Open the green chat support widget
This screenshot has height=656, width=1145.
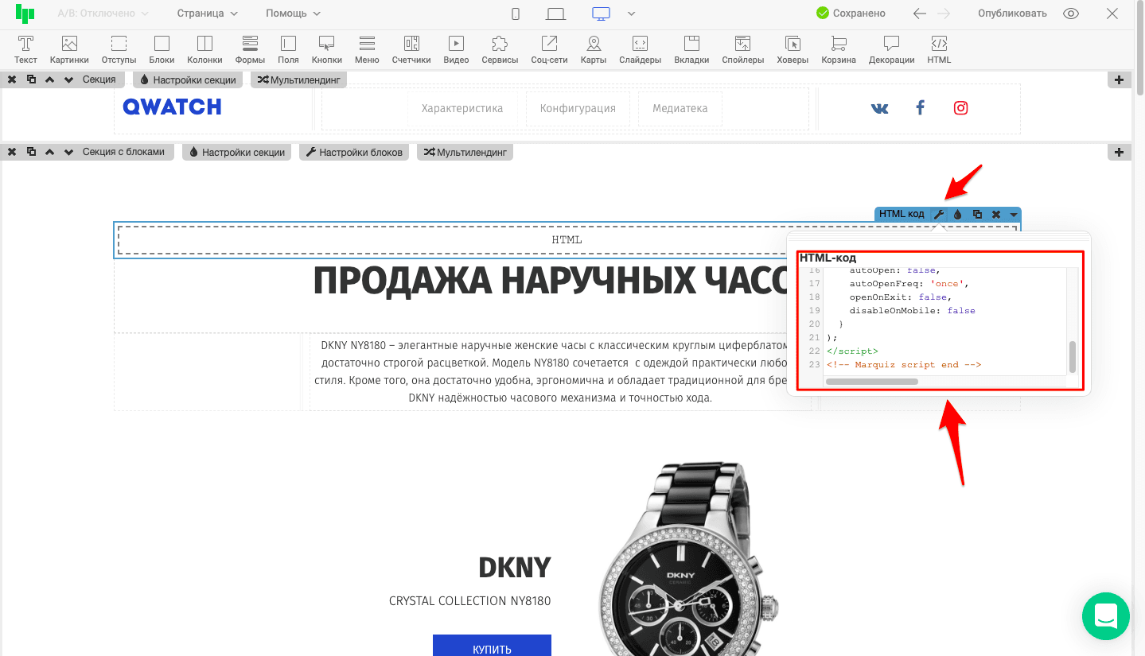(1106, 616)
